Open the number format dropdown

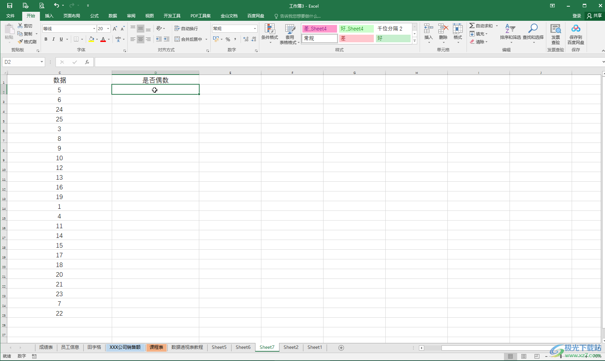pos(255,29)
